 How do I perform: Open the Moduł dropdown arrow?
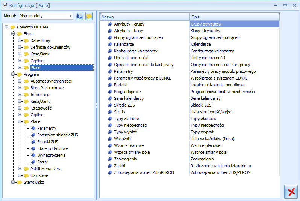[x=70, y=16]
